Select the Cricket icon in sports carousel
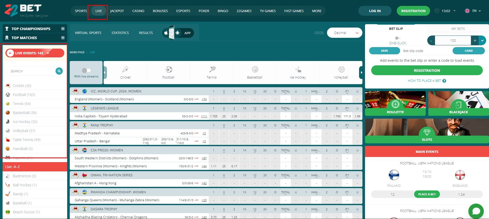 (x=125, y=70)
